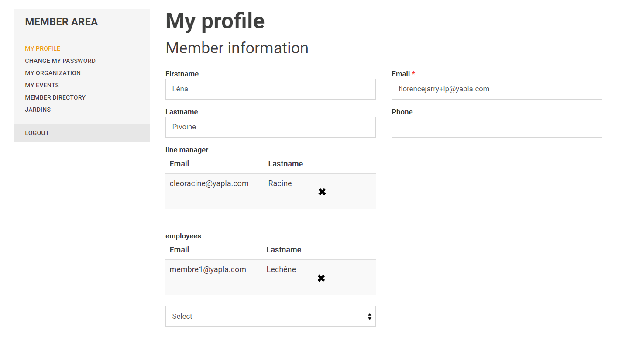This screenshot has width=622, height=338.
Task: Click the Email column header under line manager
Action: (179, 164)
